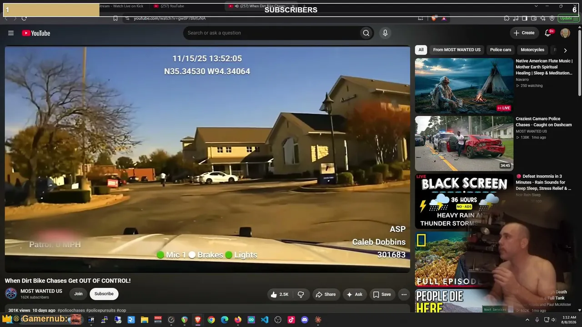Open YouTube notifications bell
The image size is (582, 327).
tap(548, 33)
